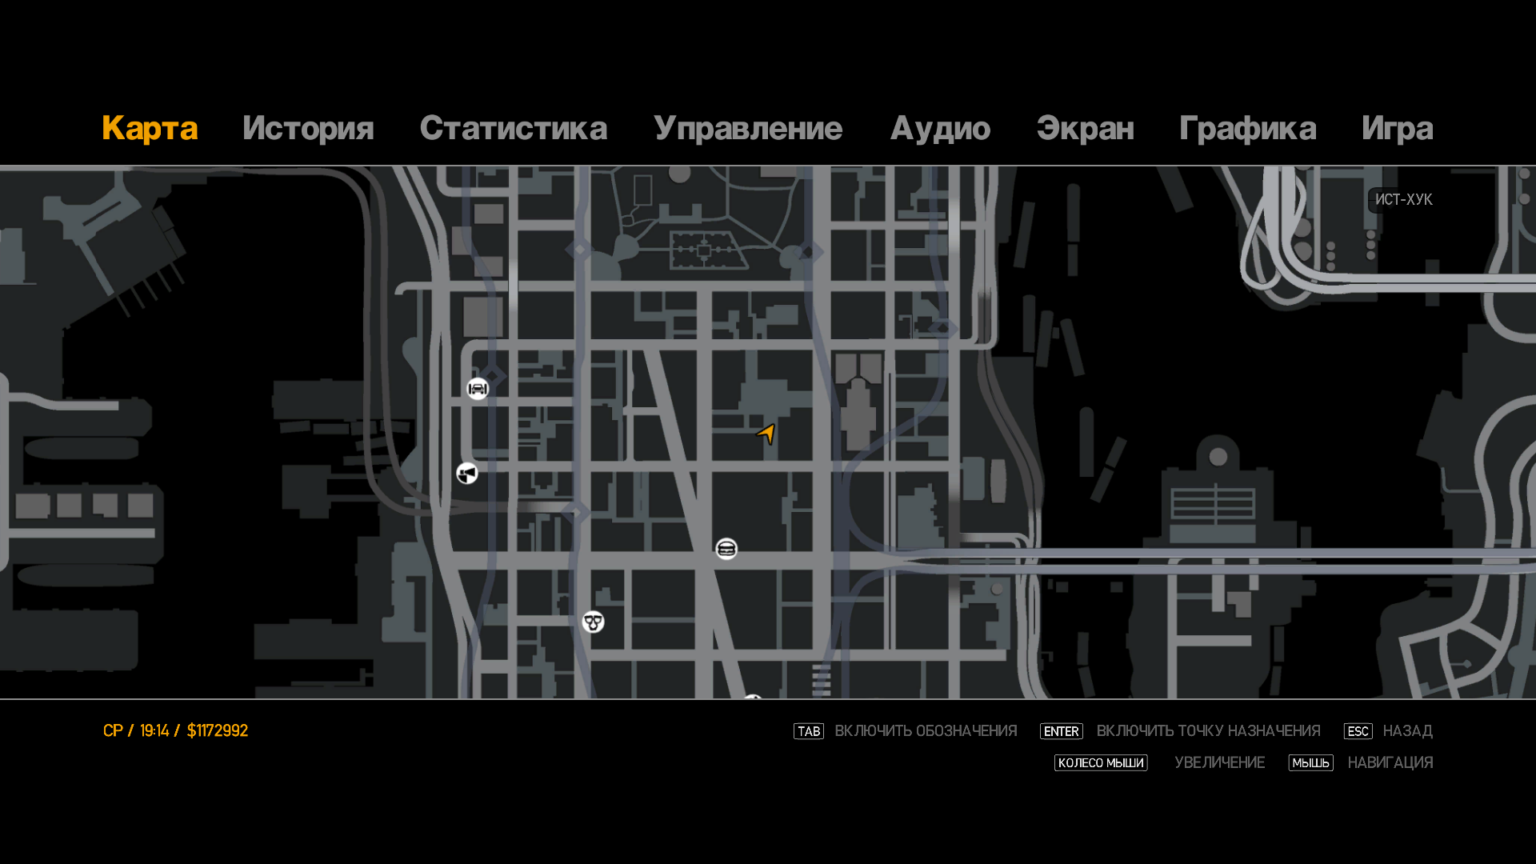This screenshot has width=1536, height=864.
Task: Open the История tab
Action: [x=308, y=129]
